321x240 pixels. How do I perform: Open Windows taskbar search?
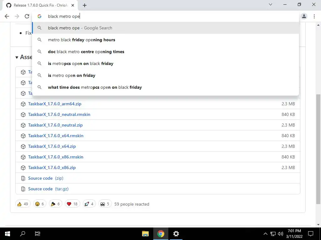[x=23, y=234]
